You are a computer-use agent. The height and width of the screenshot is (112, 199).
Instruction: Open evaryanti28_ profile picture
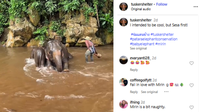pos(123,60)
